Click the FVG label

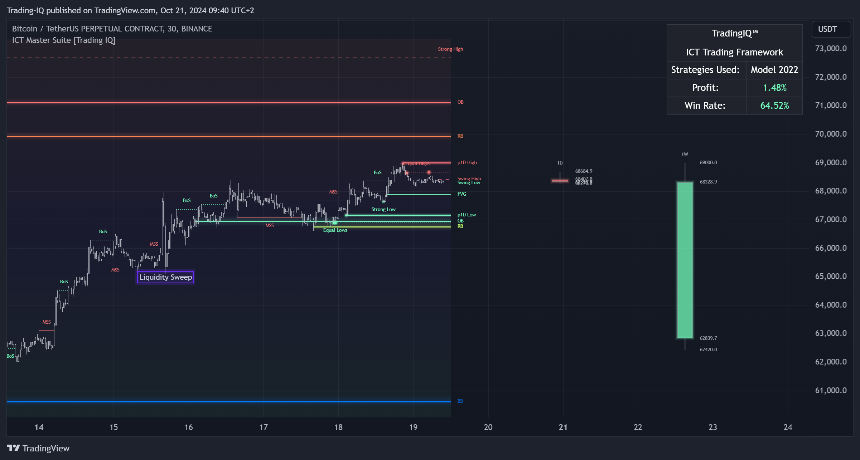click(x=462, y=194)
